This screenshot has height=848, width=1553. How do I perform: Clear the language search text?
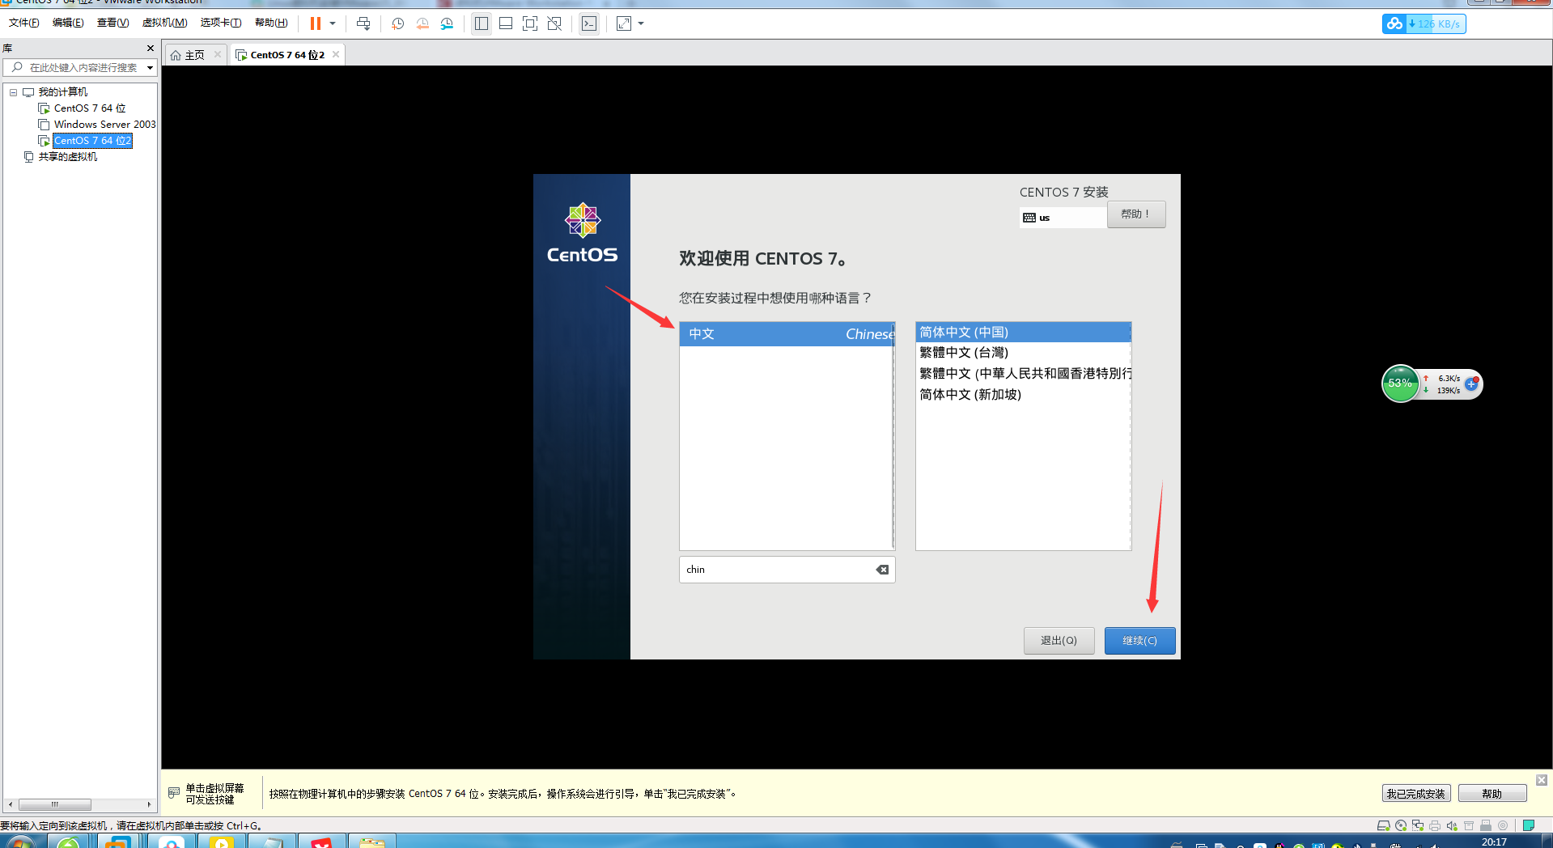point(882,570)
